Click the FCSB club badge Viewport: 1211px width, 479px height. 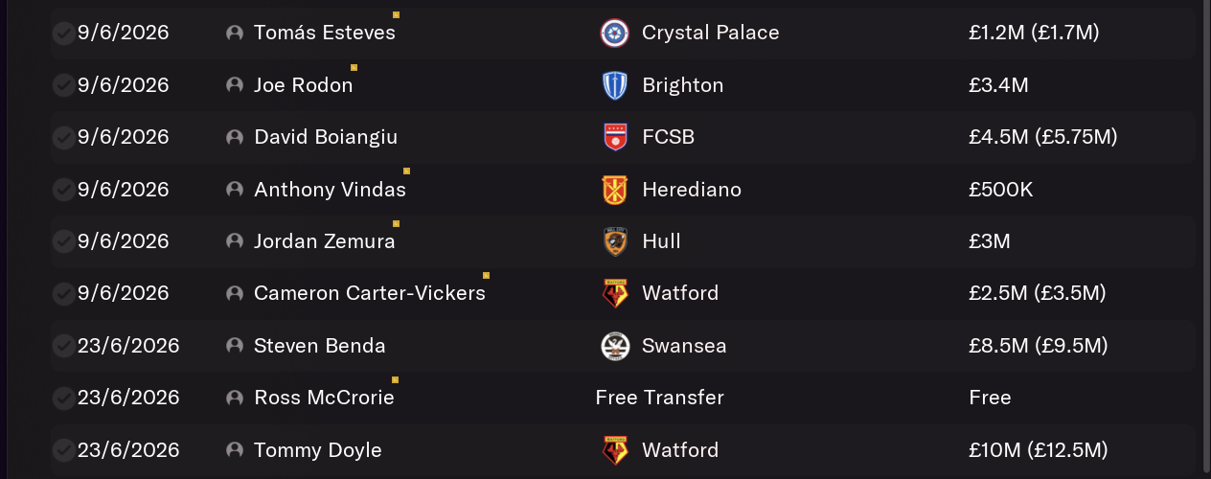pos(614,137)
